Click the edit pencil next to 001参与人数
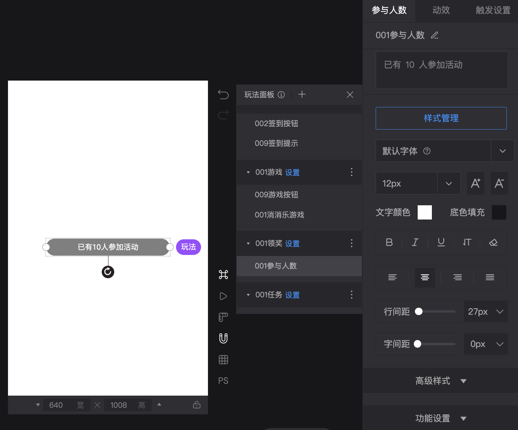 click(435, 35)
